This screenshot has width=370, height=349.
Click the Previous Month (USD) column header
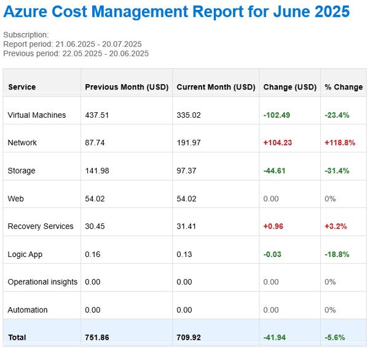(x=127, y=87)
